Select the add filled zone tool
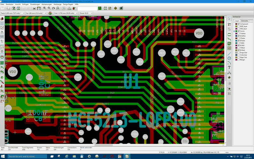254x159 pixels. (x=229, y=43)
